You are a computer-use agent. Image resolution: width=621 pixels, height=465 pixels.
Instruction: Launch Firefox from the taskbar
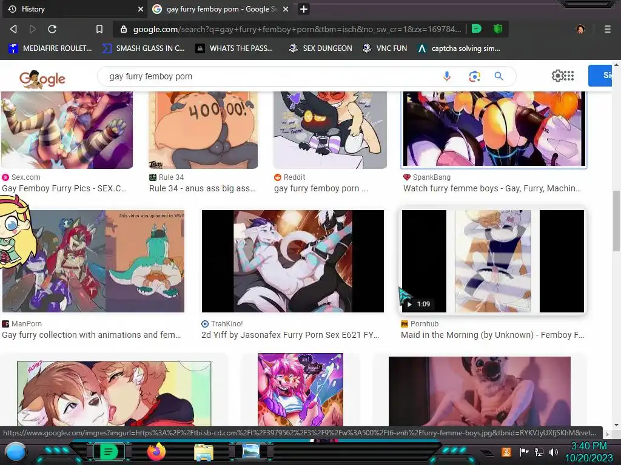pyautogui.click(x=156, y=452)
